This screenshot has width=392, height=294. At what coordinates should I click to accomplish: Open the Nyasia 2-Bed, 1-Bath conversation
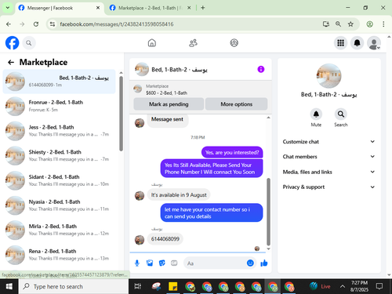59,205
